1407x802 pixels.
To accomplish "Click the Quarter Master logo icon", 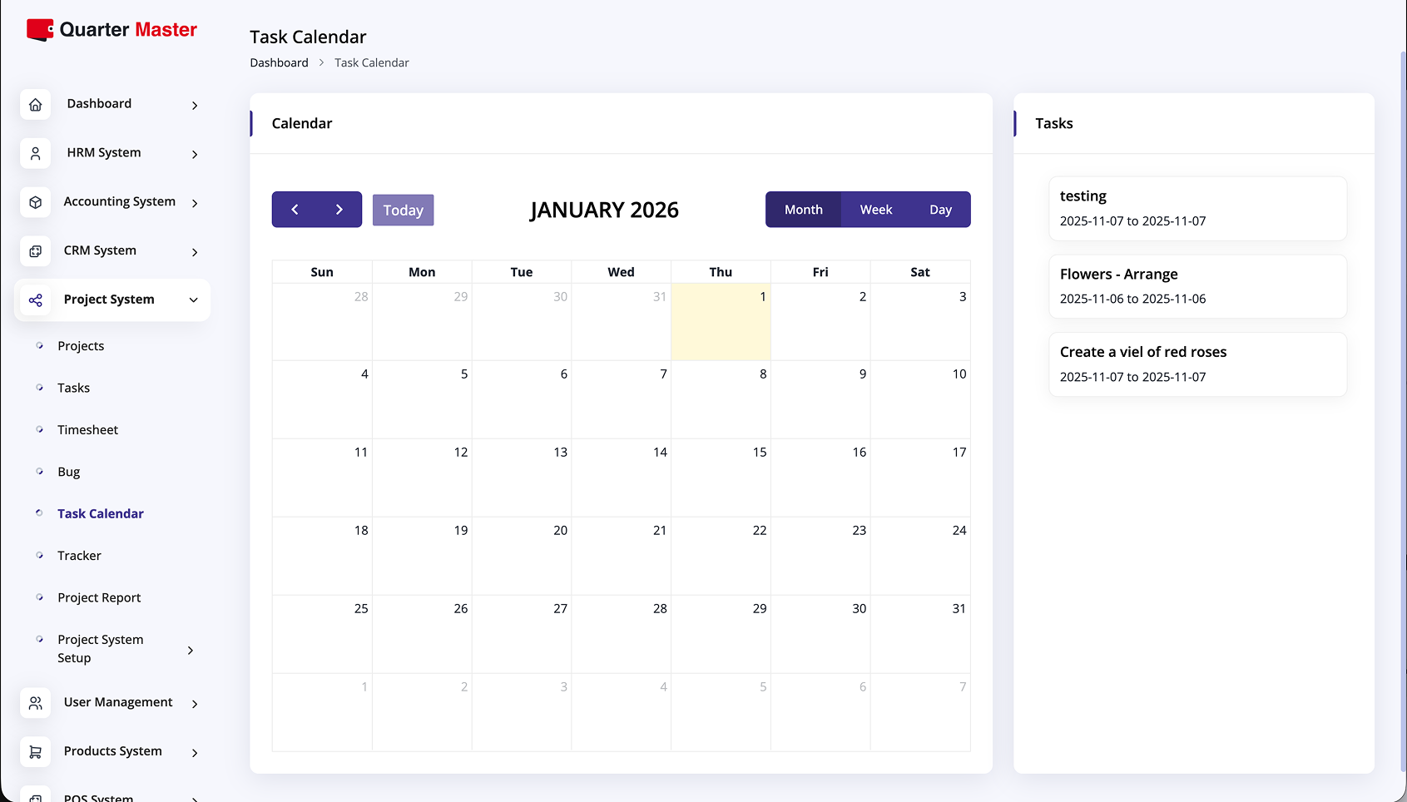I will 37,29.
